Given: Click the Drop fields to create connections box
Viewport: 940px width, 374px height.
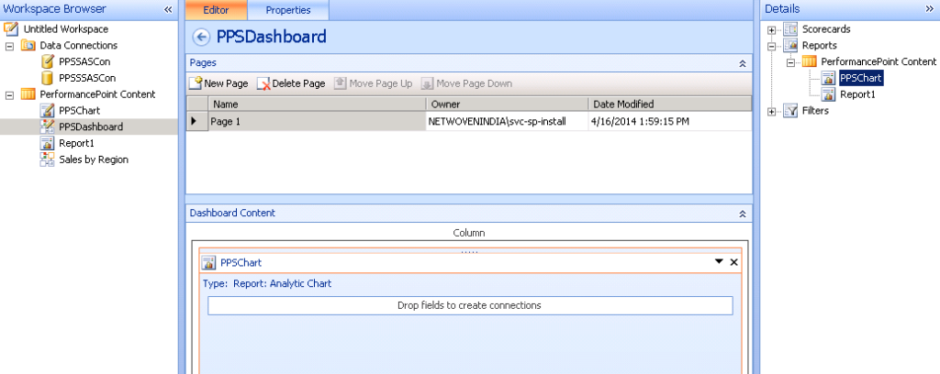Looking at the screenshot, I should pyautogui.click(x=470, y=306).
